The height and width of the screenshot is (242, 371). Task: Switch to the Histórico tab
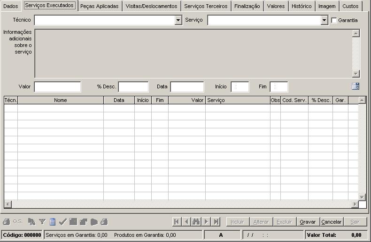[x=301, y=6]
